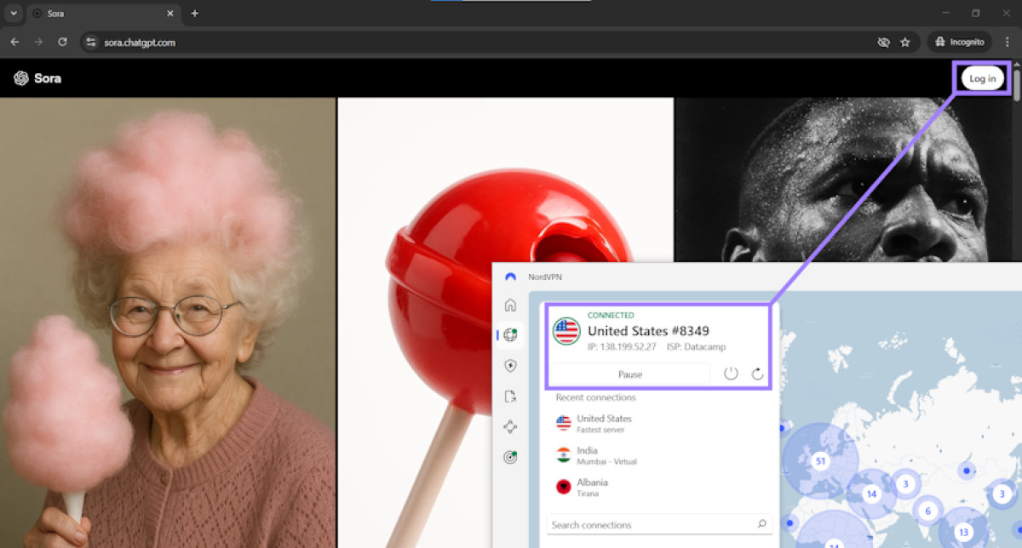Click the search magnifier in NordVPN
Viewport: 1022px width, 548px height.
point(761,524)
